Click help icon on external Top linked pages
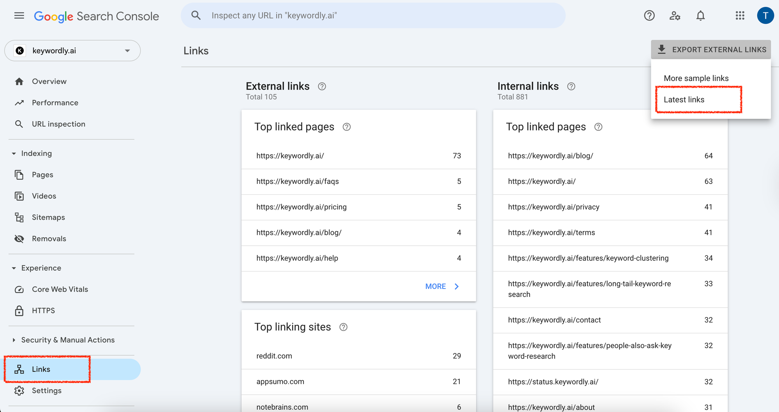The image size is (779, 412). pyautogui.click(x=347, y=127)
